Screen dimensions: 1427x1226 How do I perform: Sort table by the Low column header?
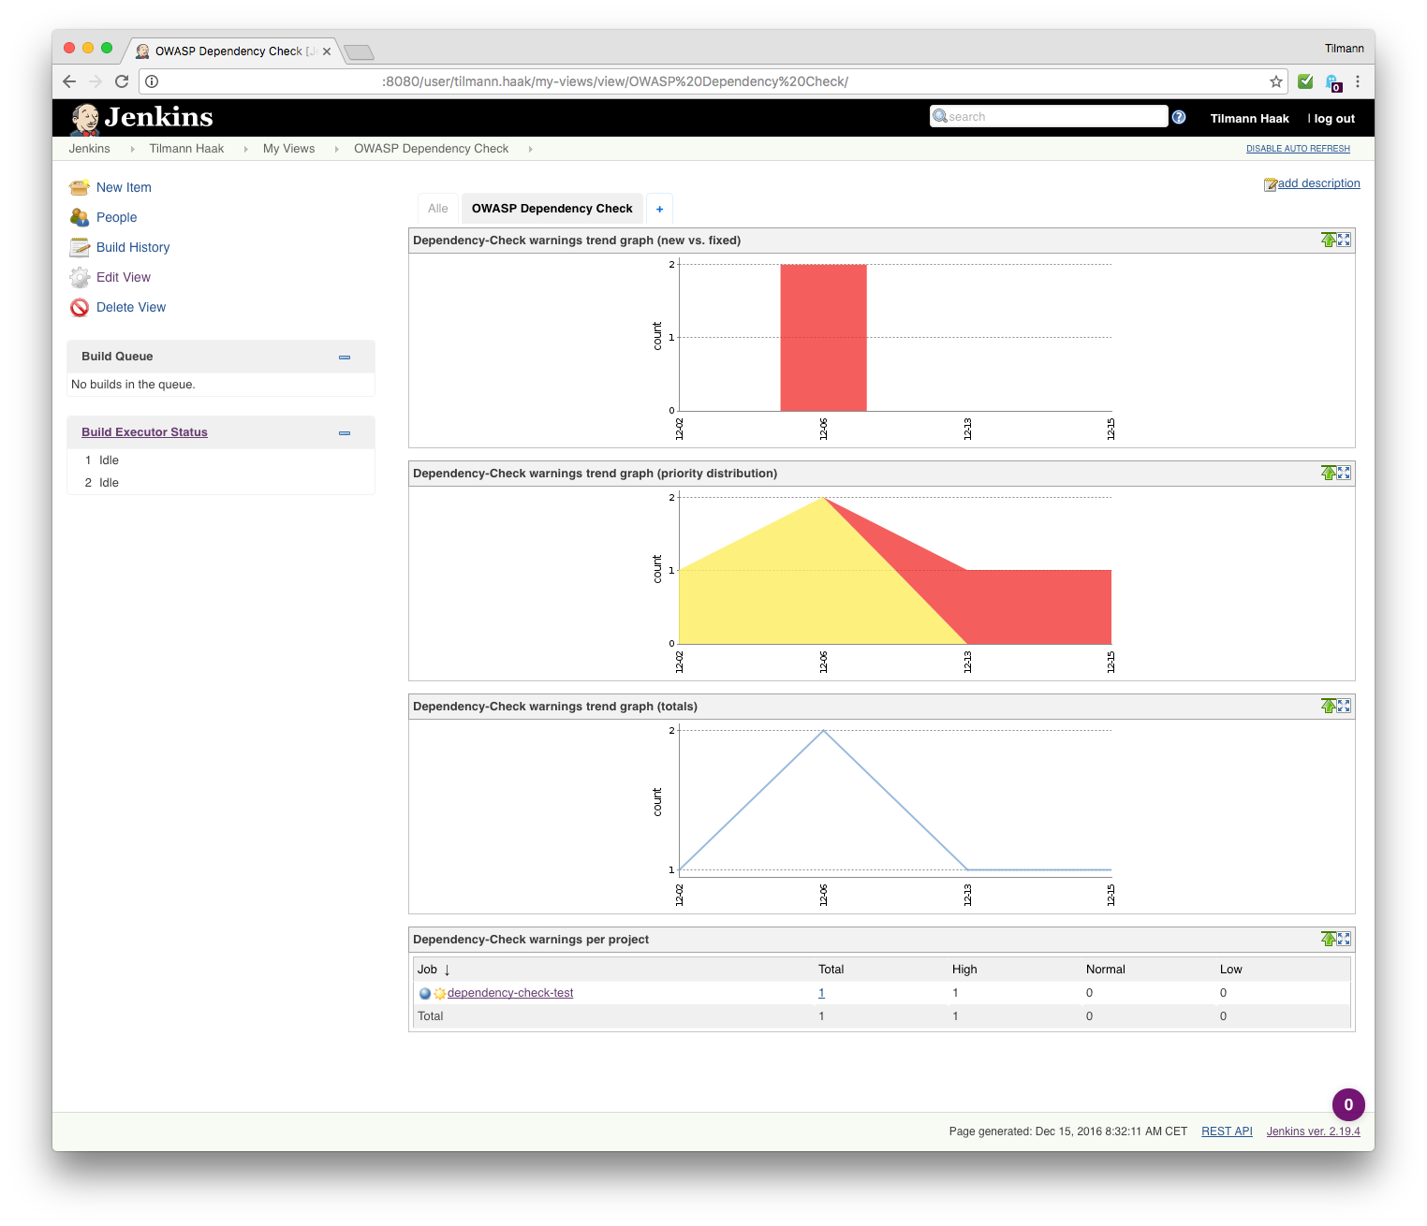1231,970
